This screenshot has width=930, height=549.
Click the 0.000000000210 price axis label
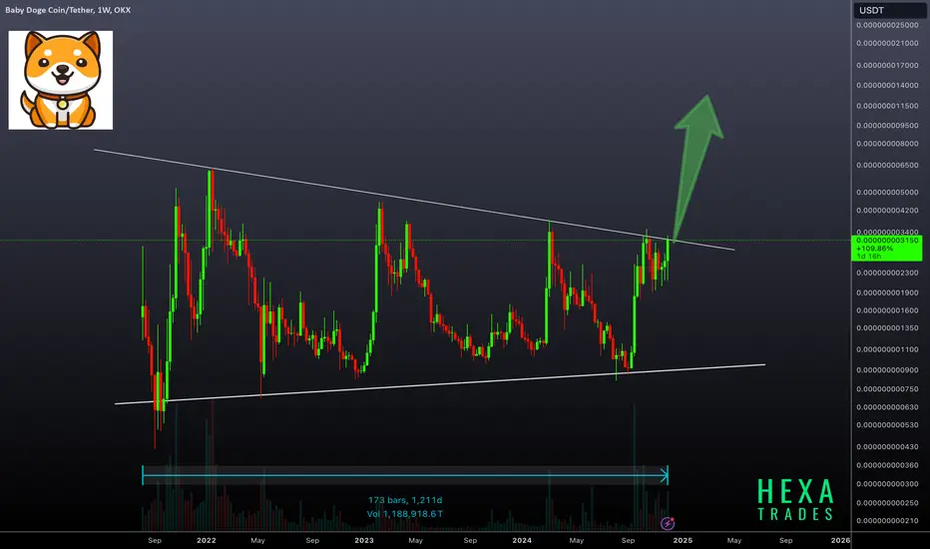pos(887,521)
